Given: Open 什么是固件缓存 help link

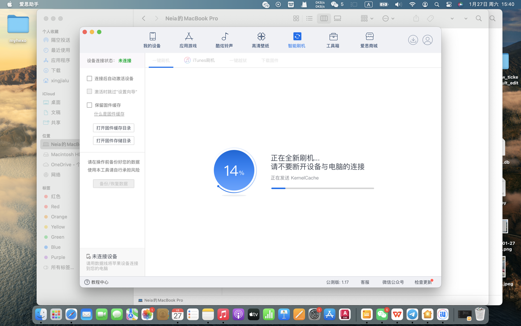Looking at the screenshot, I should pos(109,114).
